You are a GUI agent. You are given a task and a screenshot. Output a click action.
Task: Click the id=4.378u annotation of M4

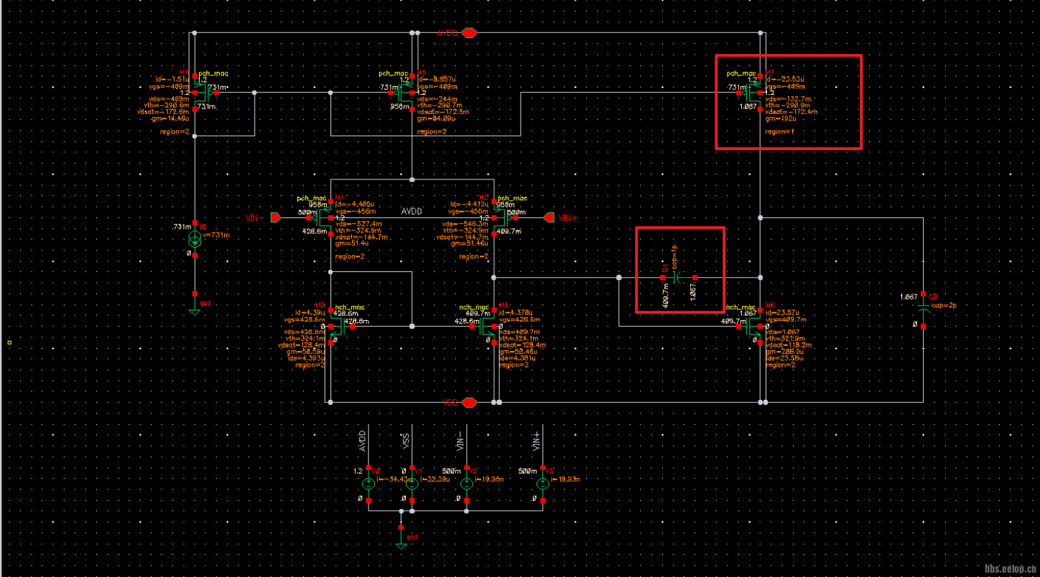tap(517, 313)
